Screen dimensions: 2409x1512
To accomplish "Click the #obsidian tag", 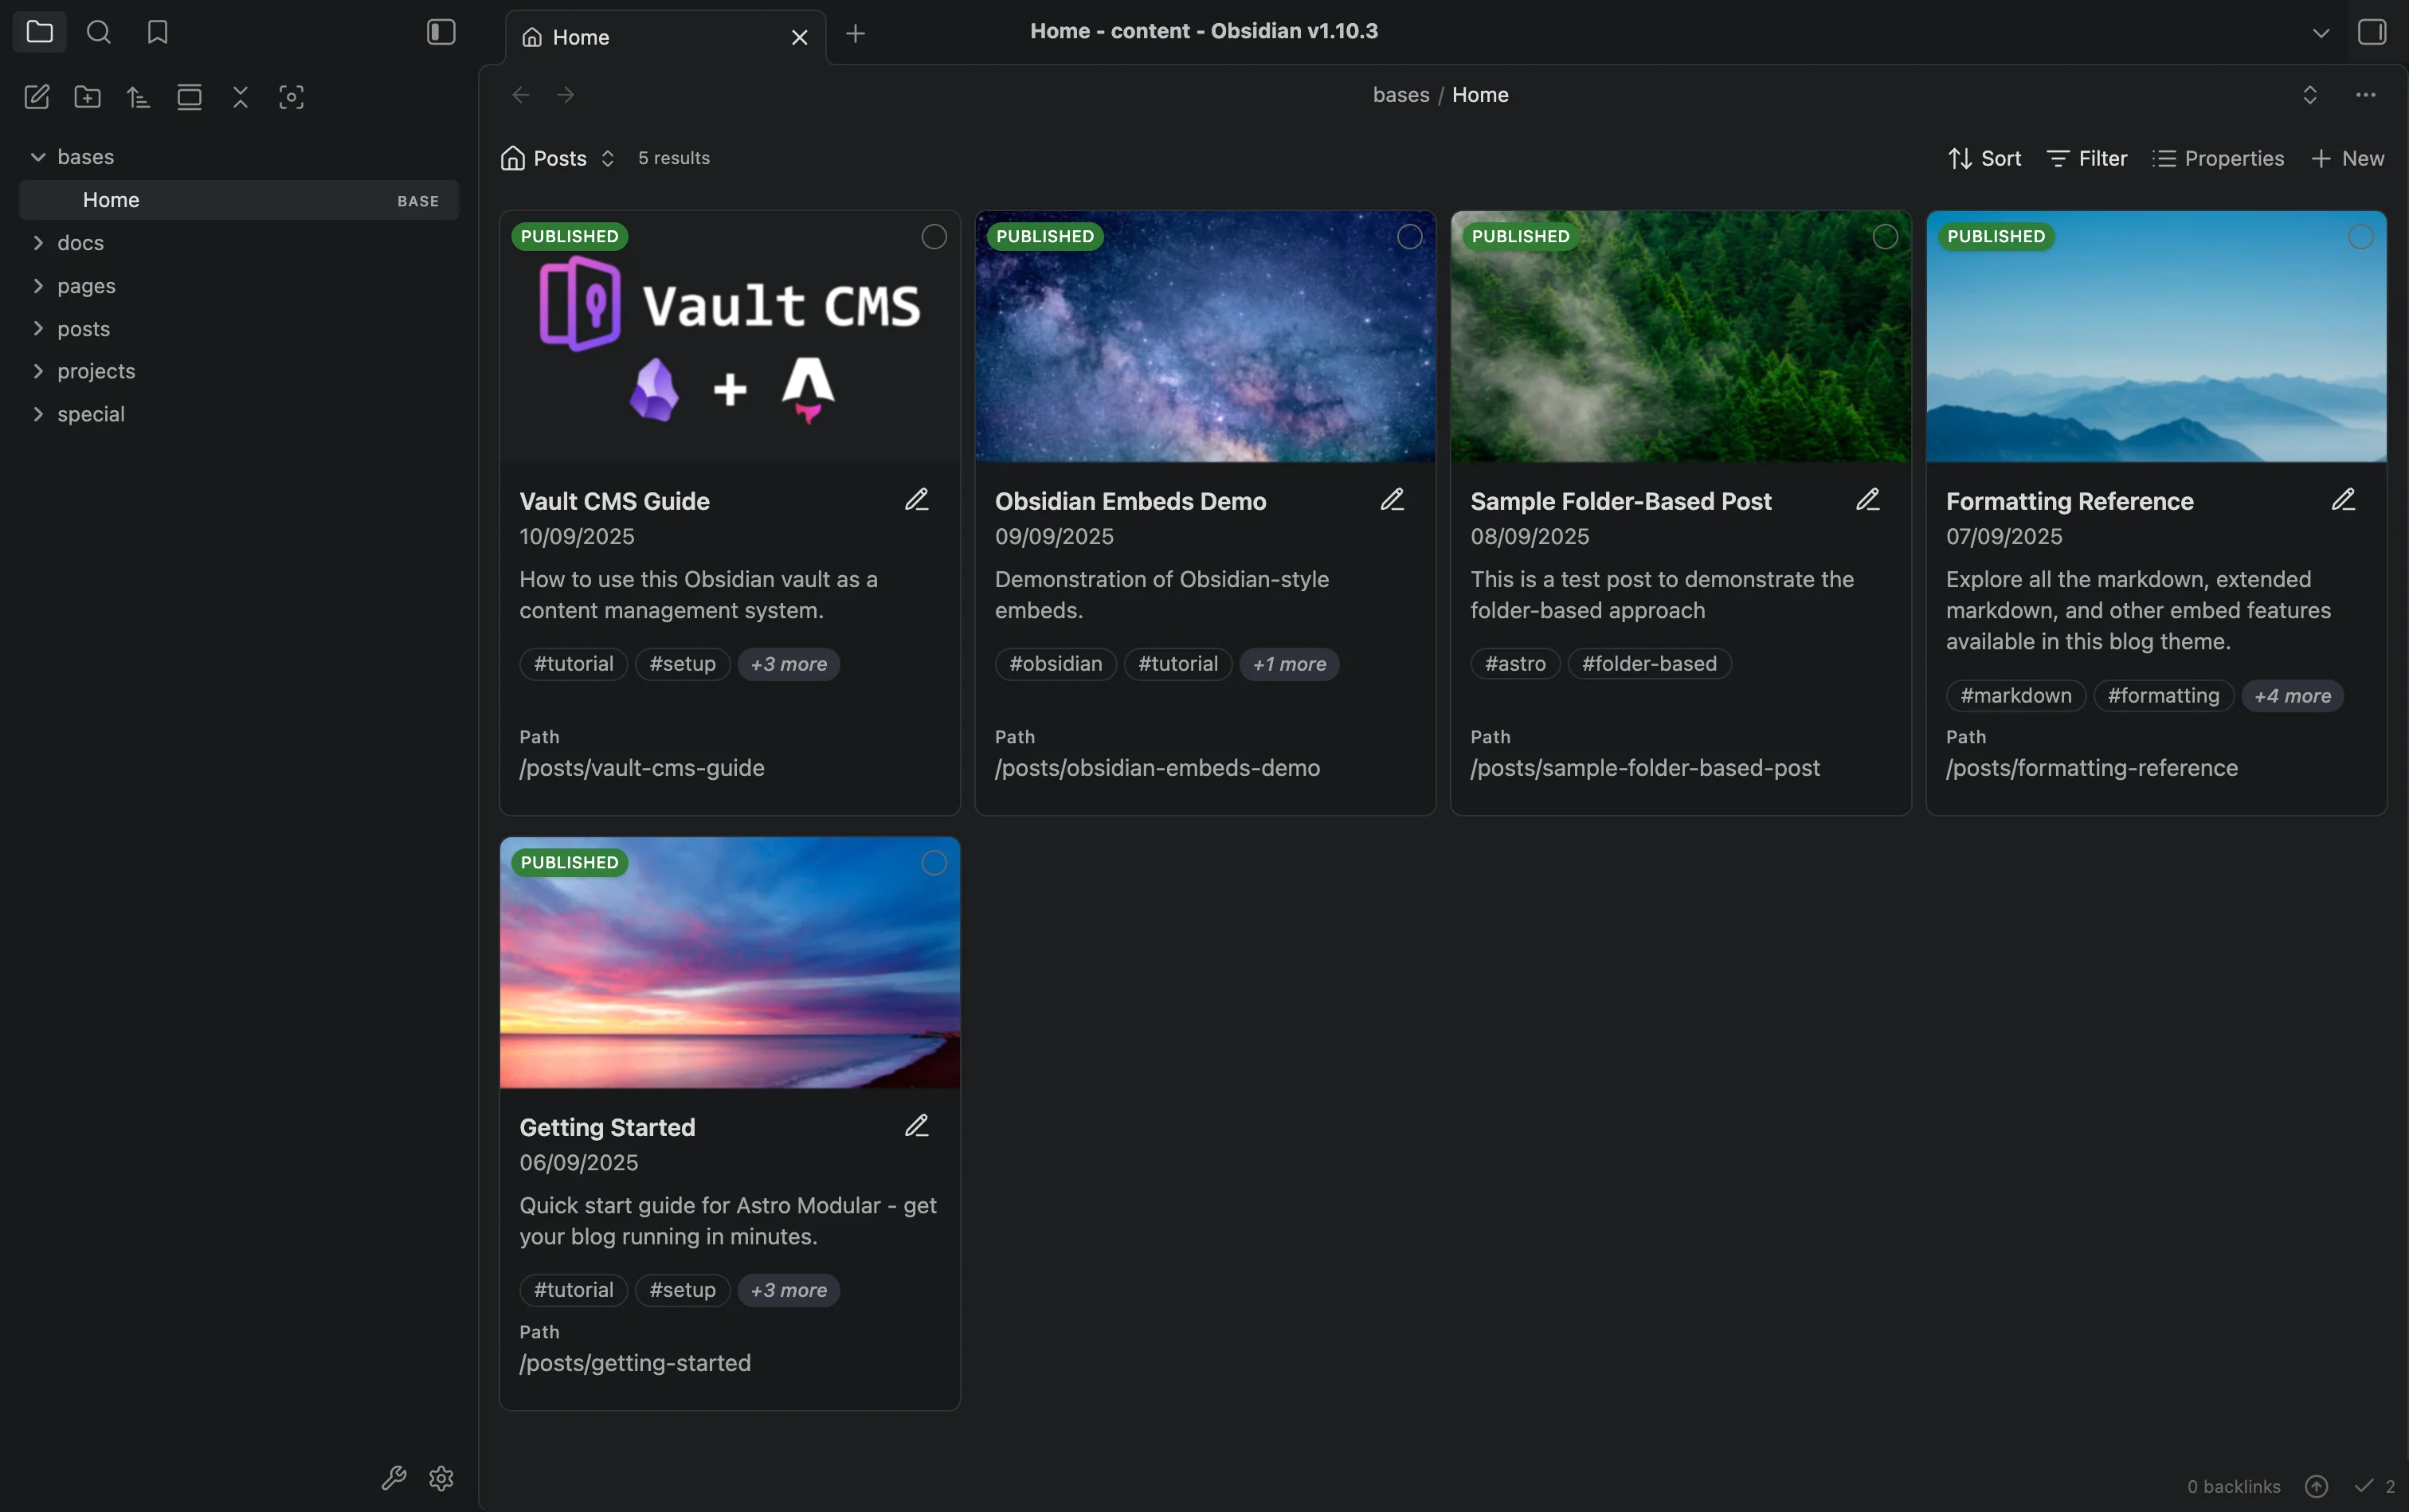I will pyautogui.click(x=1056, y=664).
